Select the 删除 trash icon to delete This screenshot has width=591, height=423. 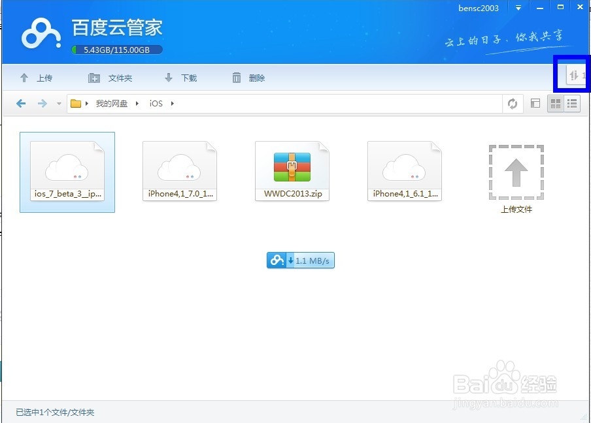tap(236, 78)
